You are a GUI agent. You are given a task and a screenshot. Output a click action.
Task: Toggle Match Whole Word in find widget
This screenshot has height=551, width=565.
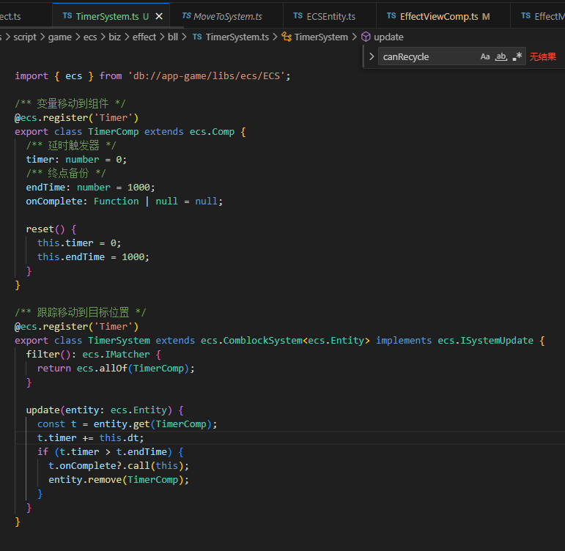pos(501,56)
